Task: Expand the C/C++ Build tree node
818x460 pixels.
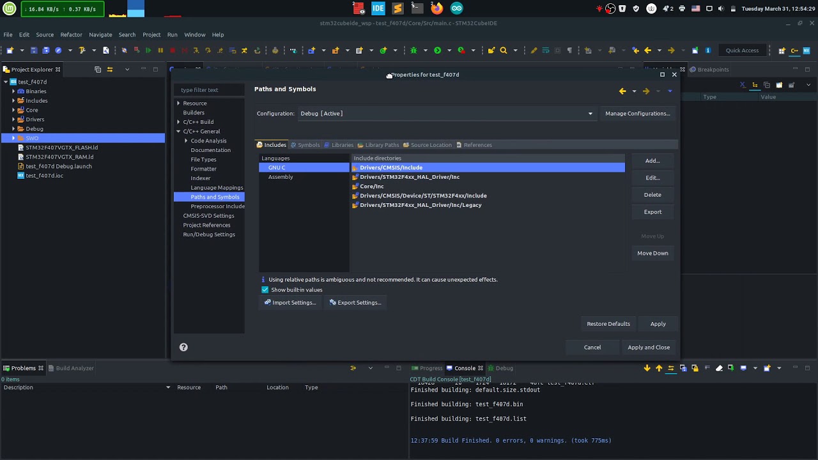Action: coord(178,122)
